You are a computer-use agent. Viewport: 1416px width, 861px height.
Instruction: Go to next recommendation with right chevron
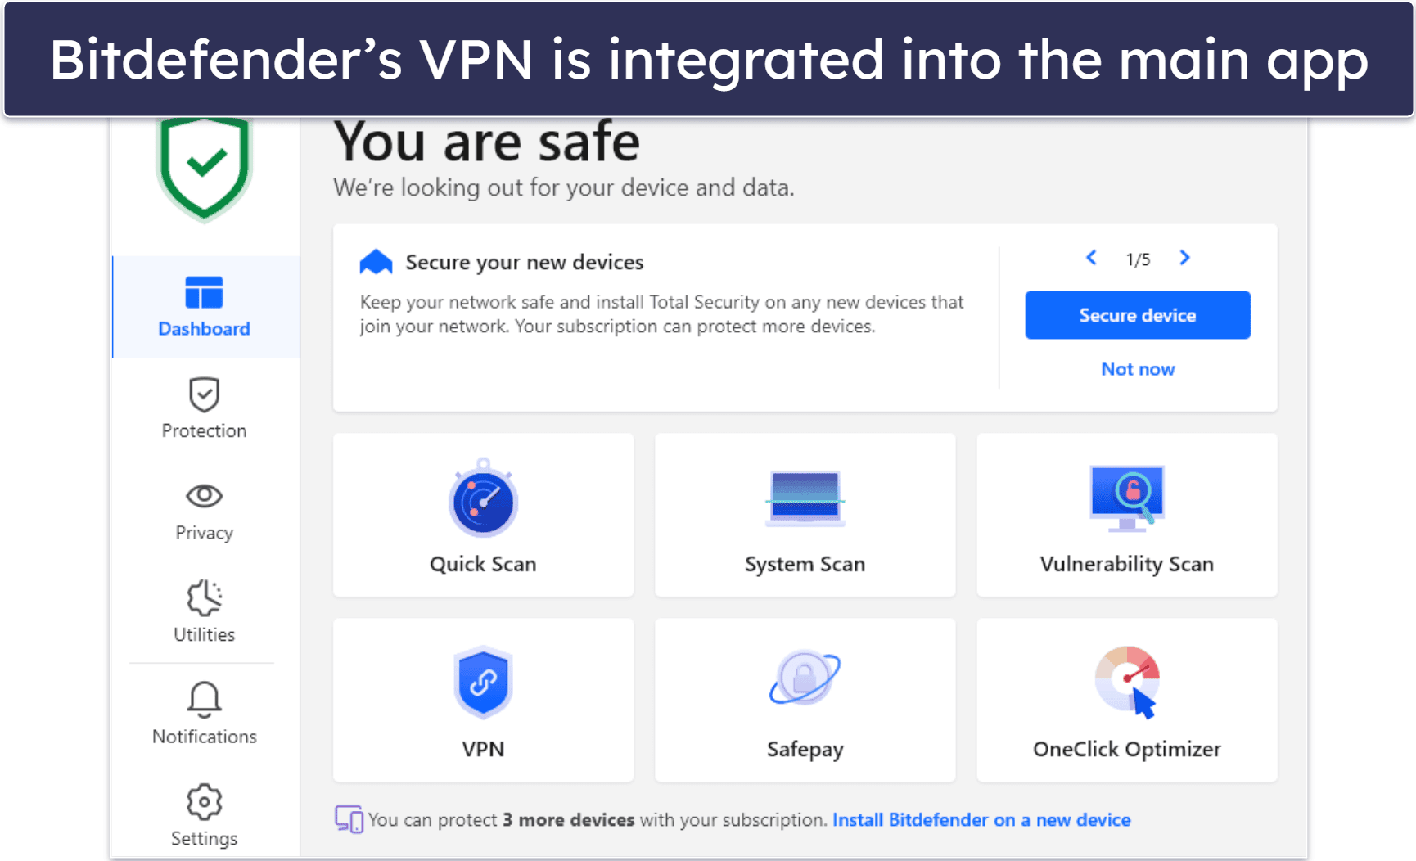1184,259
